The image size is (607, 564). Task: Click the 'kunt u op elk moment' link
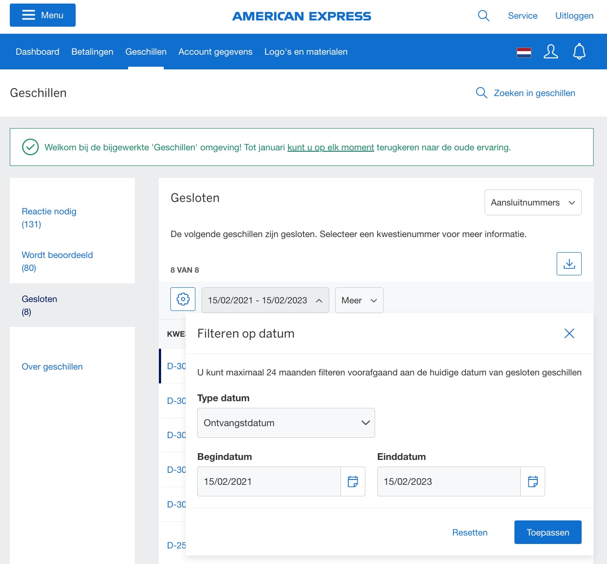(x=330, y=147)
